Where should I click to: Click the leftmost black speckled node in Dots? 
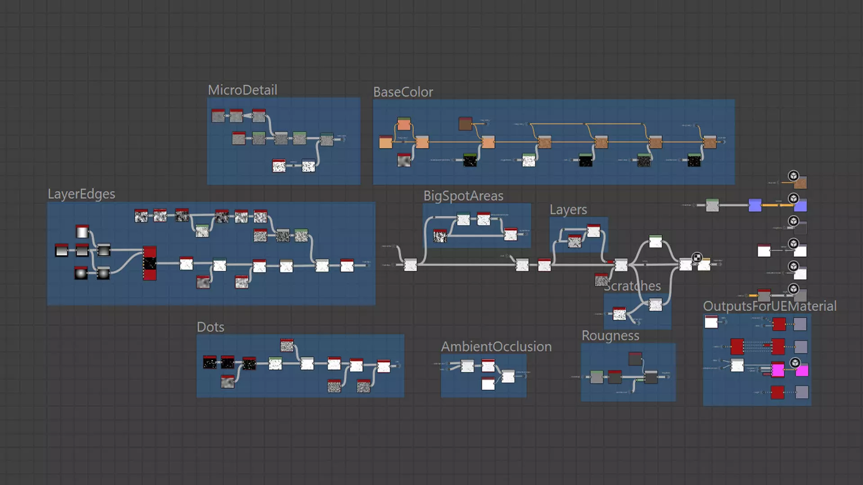(x=210, y=362)
